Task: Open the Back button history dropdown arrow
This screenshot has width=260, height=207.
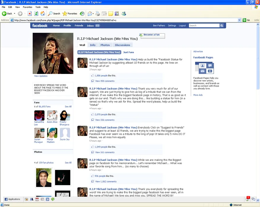Action: pos(15,14)
